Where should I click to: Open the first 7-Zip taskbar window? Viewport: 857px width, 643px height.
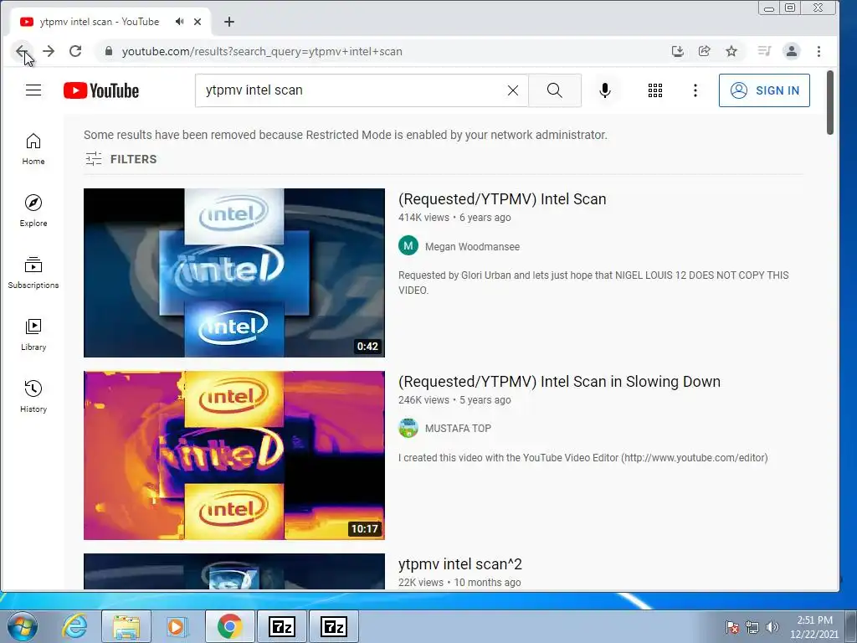(282, 626)
